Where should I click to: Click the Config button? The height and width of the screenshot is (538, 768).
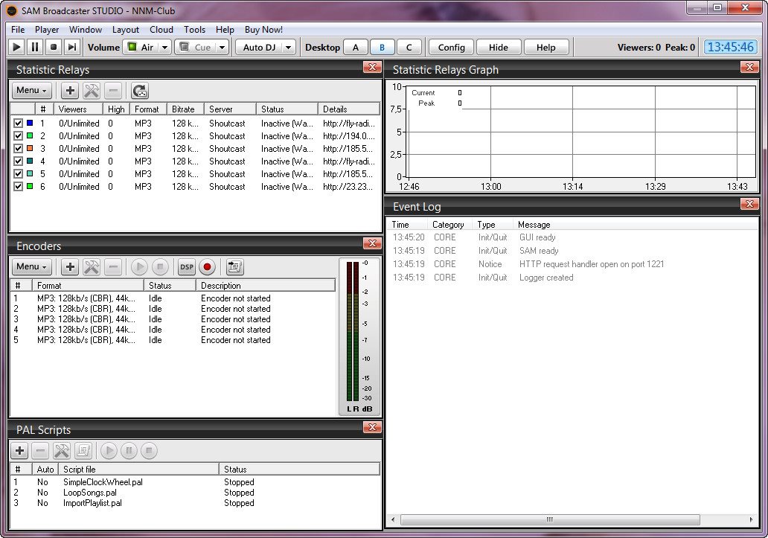(x=451, y=48)
